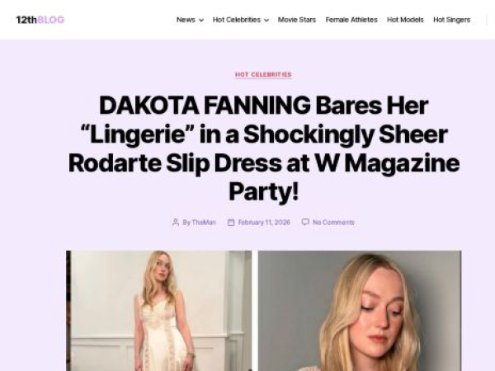Open the News menu item
Screen dimensions: 495x371
186,20
